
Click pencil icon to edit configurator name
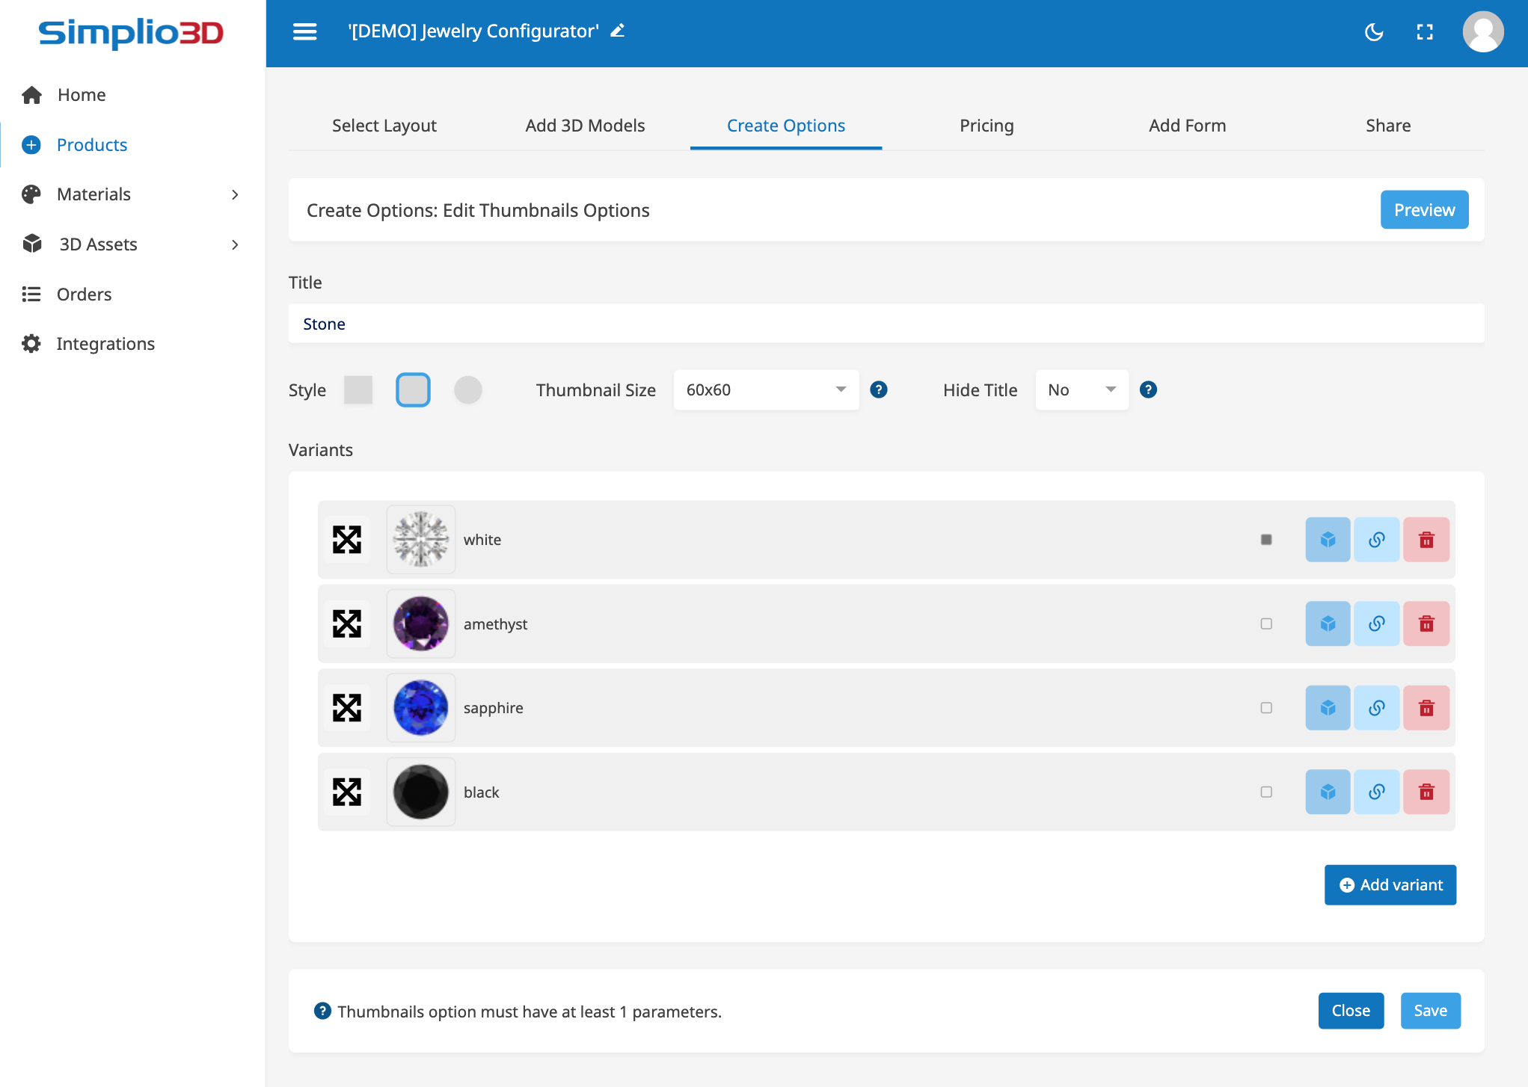618,31
